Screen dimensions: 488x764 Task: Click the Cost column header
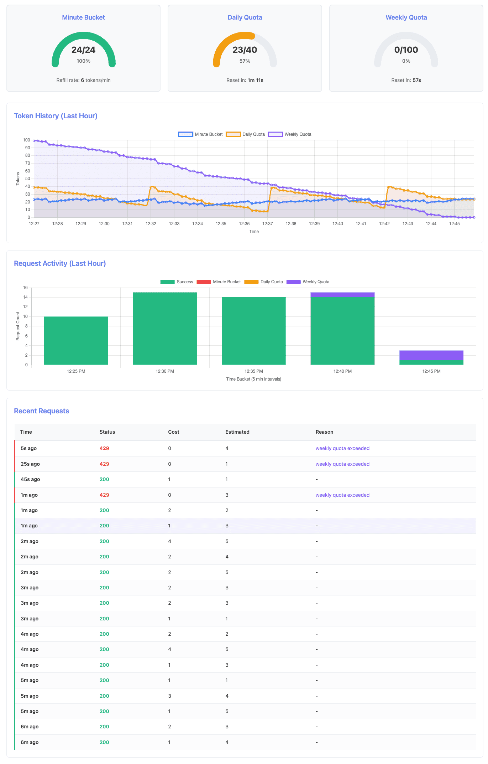click(x=173, y=432)
